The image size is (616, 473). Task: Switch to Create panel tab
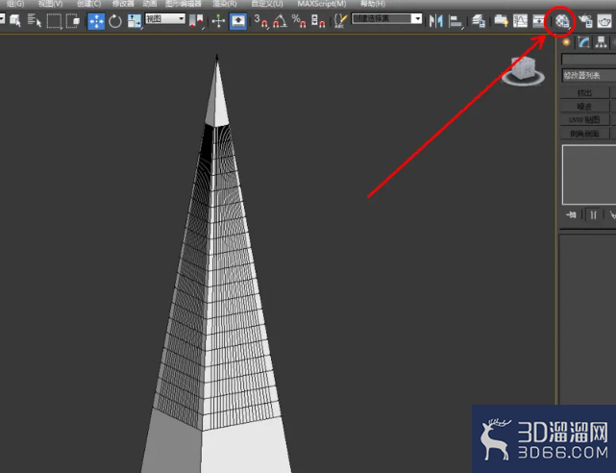click(x=566, y=42)
